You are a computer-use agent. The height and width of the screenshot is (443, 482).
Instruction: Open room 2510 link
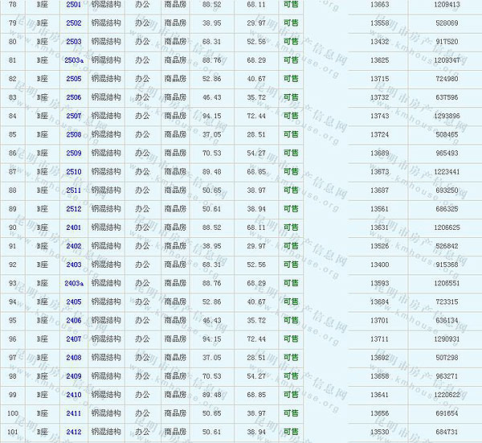(73, 171)
